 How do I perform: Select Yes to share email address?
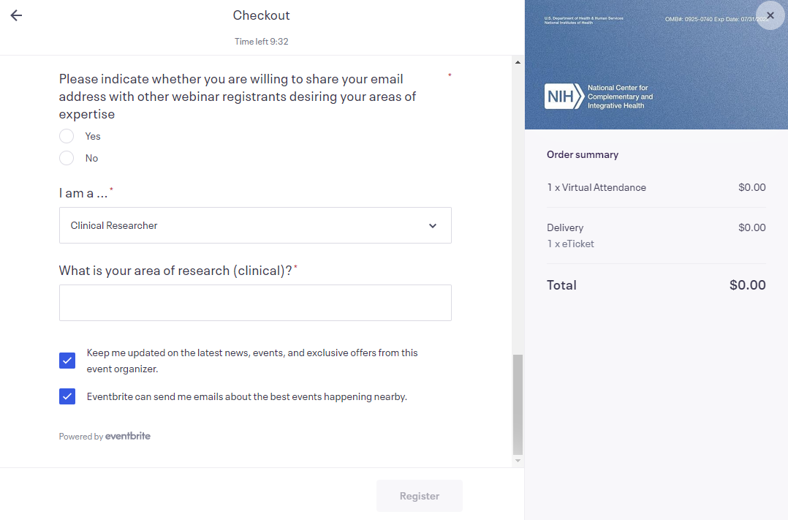[67, 136]
